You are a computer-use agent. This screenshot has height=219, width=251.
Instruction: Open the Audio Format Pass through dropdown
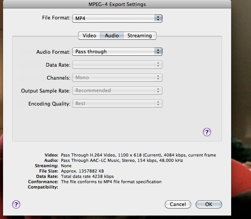(117, 52)
